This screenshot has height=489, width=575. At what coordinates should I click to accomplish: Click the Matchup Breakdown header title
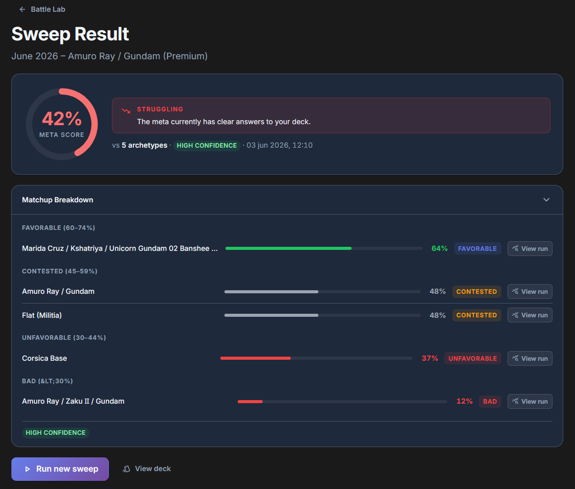tap(58, 200)
